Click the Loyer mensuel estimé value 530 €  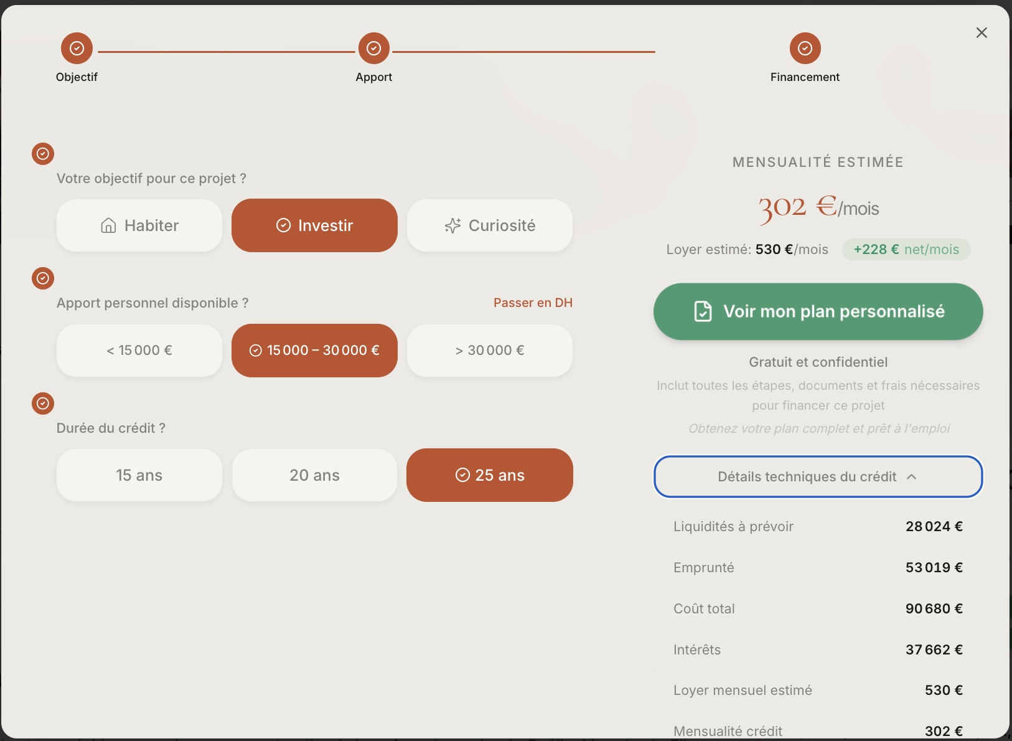[x=944, y=690]
